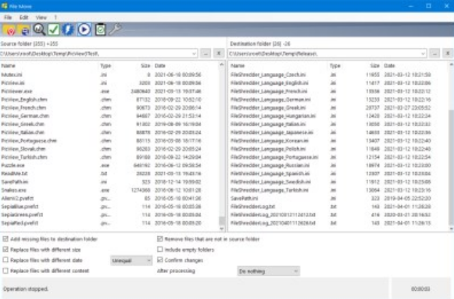Click the green checkmark toolbar icon
This screenshot has width=454, height=299.
54,29
